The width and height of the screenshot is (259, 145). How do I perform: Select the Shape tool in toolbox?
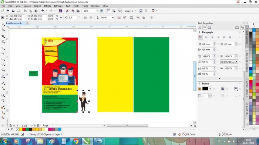point(3,30)
